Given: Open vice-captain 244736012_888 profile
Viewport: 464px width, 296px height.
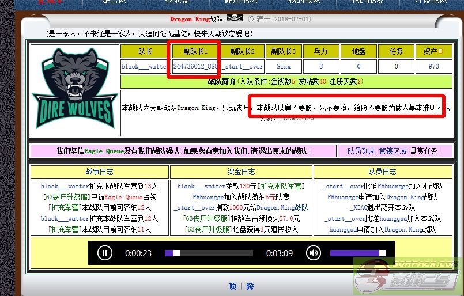Looking at the screenshot, I should click(196, 66).
